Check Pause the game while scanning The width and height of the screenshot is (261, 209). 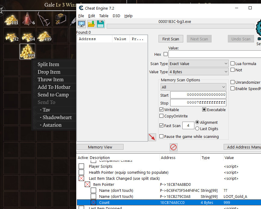pyautogui.click(x=161, y=136)
